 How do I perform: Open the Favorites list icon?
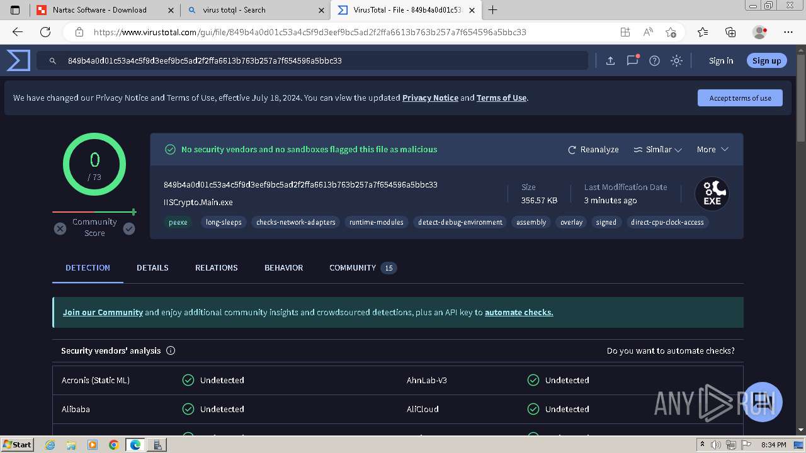click(703, 32)
